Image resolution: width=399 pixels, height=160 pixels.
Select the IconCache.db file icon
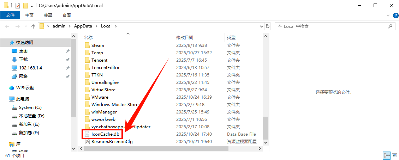point(87,134)
